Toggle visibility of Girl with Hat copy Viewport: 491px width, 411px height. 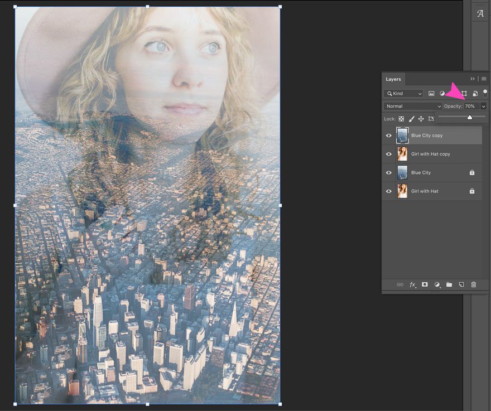(388, 154)
